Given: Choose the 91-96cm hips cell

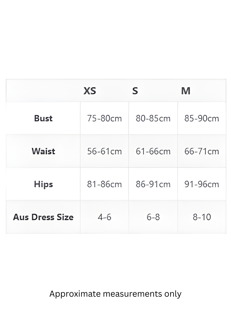Looking at the screenshot, I should (x=202, y=184).
